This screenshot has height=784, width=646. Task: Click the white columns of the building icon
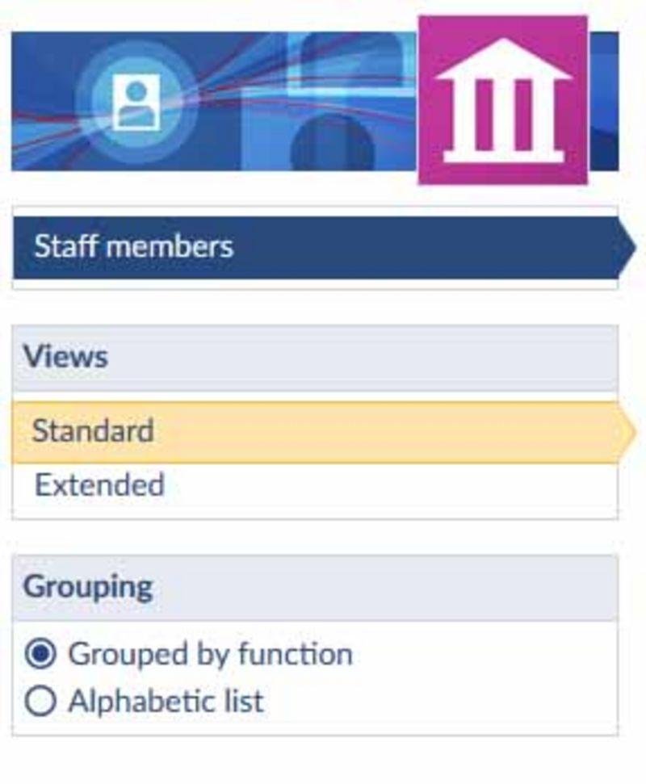tap(503, 116)
